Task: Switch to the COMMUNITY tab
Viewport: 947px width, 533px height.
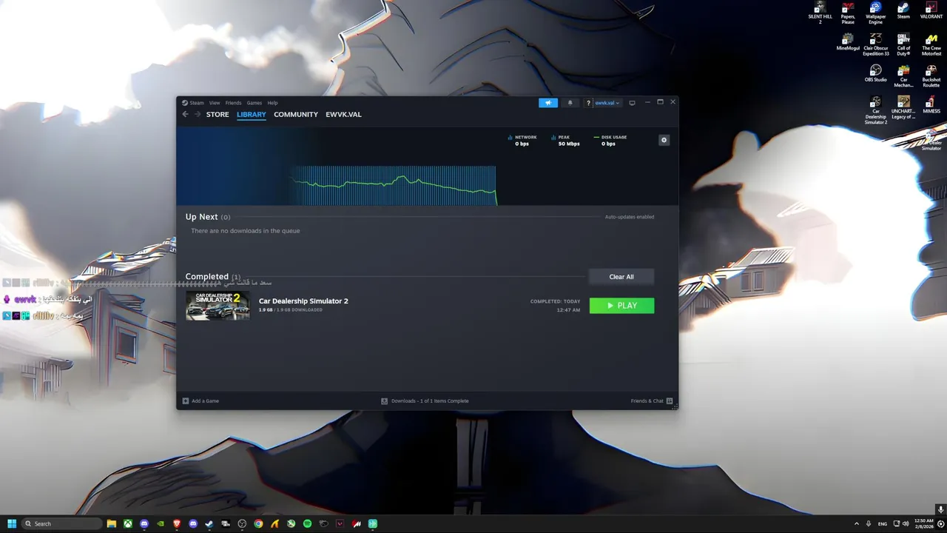Action: point(296,115)
